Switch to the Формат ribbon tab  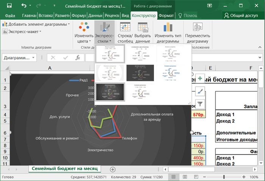[x=166, y=15]
